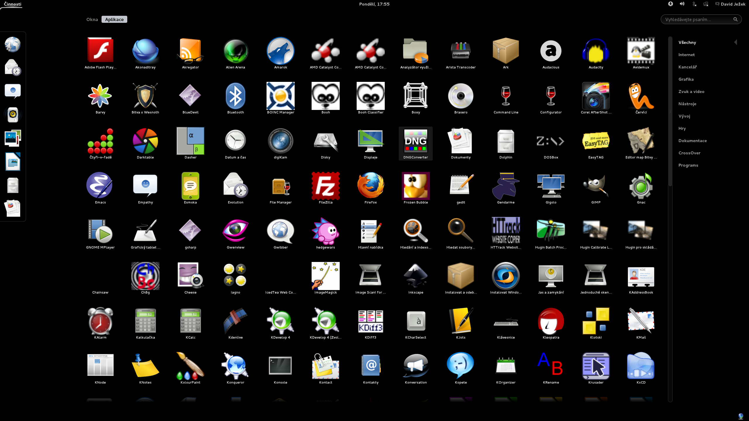Launch Avidemux video editor
This screenshot has width=749, height=421.
pyautogui.click(x=641, y=53)
